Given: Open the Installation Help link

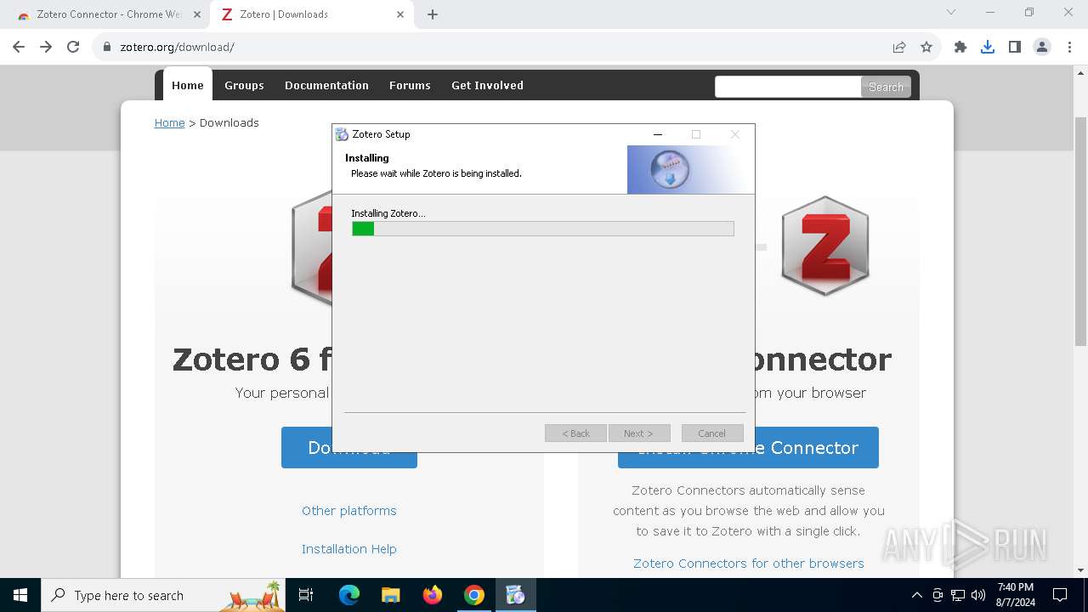Looking at the screenshot, I should pos(349,549).
